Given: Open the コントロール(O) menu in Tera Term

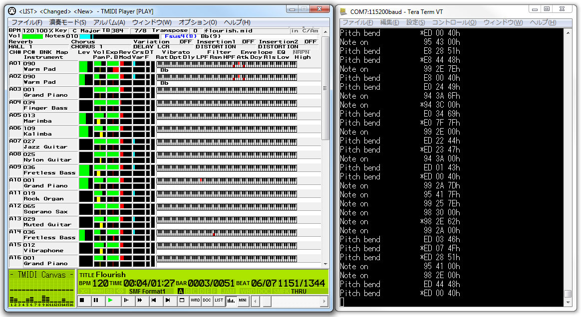Looking at the screenshot, I should [454, 22].
